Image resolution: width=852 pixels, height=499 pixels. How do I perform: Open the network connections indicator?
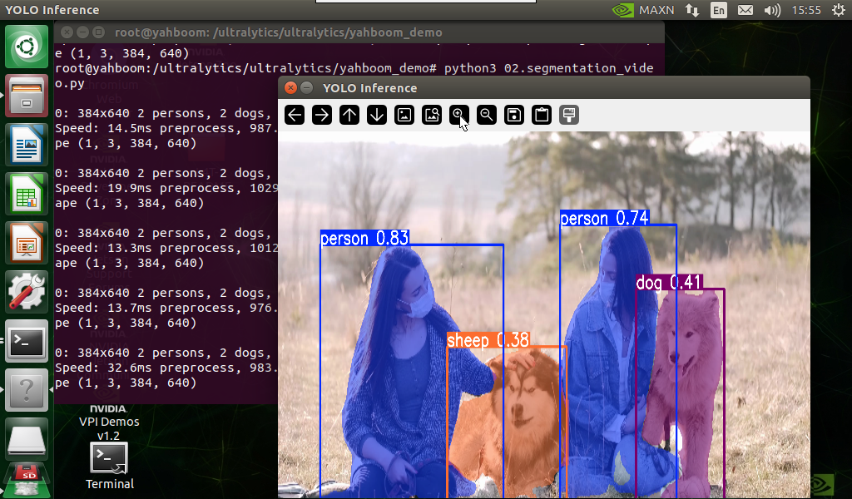point(691,10)
